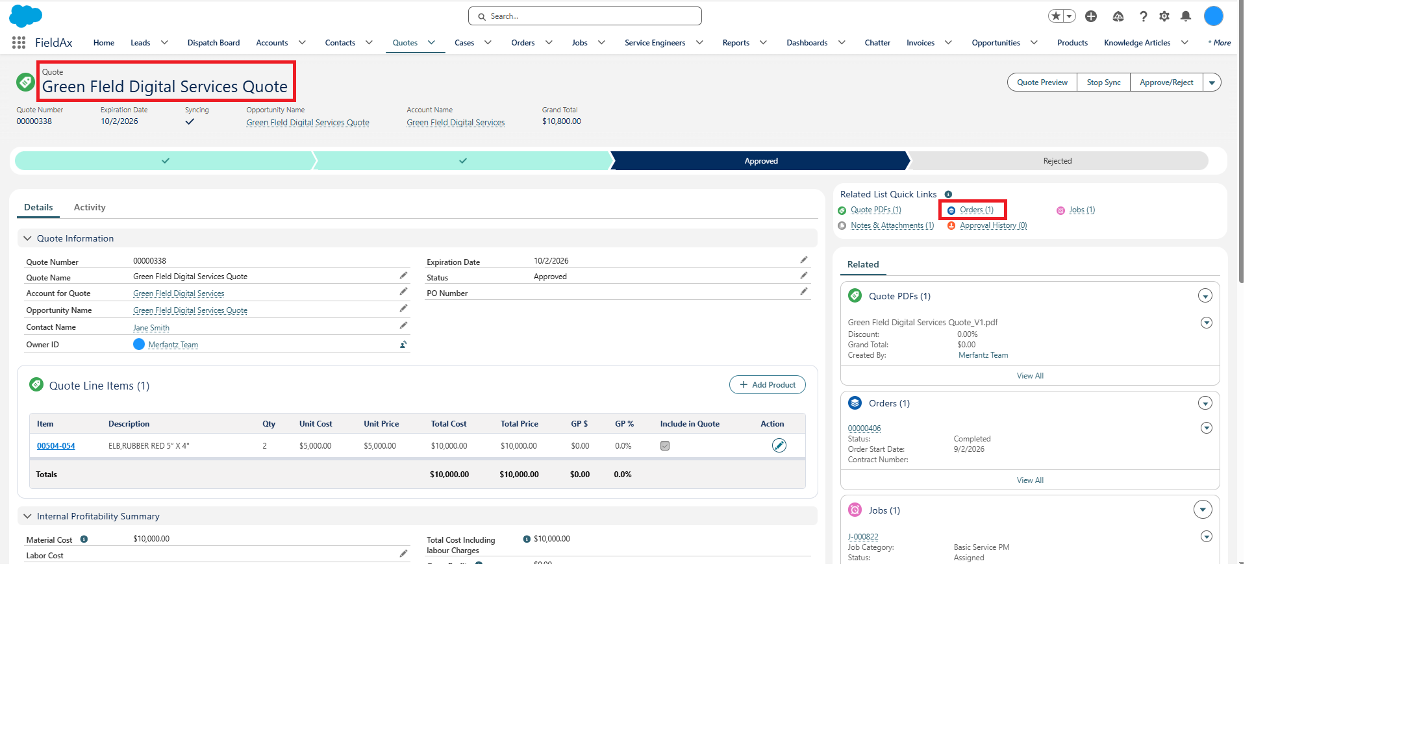Image resolution: width=1404 pixels, height=744 pixels.
Task: Collapse the Quote Information section
Action: (x=27, y=238)
